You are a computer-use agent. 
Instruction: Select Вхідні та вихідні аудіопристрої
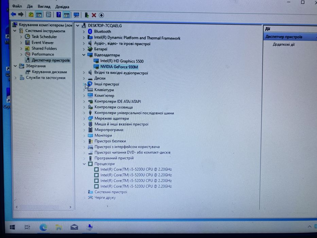[121, 73]
